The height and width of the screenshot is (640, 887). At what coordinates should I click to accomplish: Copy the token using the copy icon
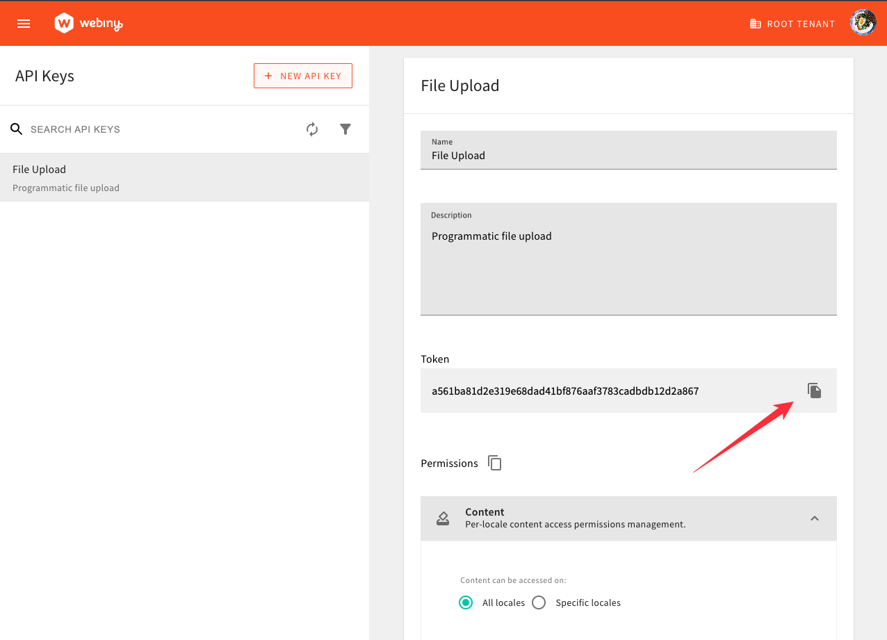point(814,391)
